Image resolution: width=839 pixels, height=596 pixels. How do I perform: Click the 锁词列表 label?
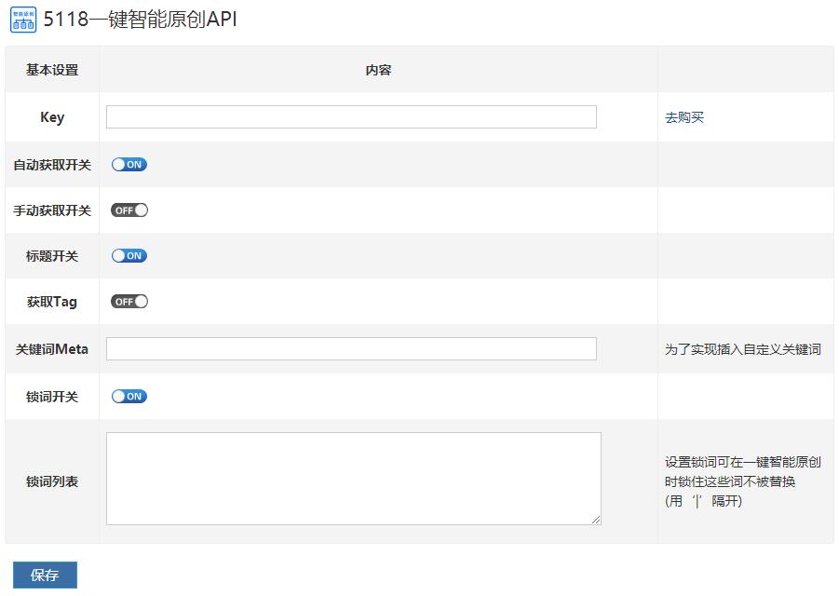click(52, 481)
